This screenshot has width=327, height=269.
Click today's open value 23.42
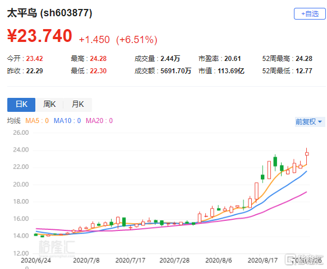tap(34, 59)
